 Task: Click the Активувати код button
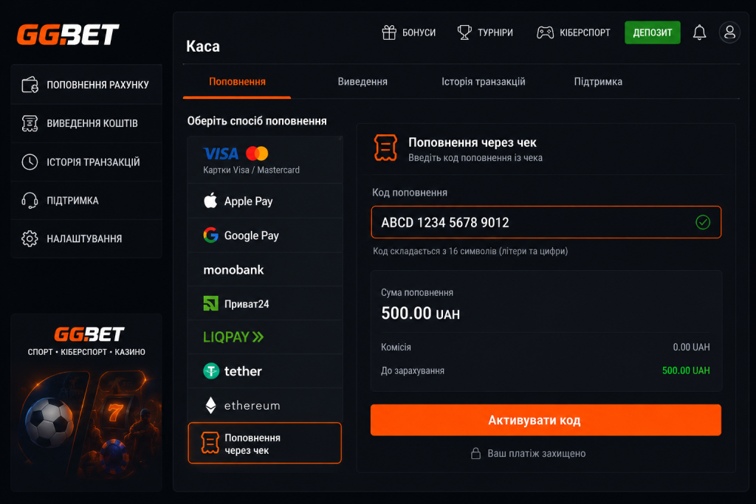(x=546, y=420)
